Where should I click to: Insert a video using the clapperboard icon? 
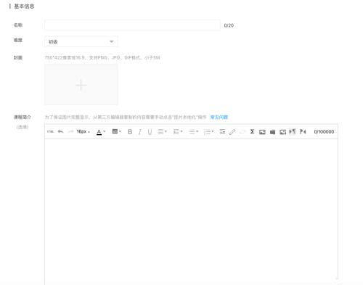click(273, 132)
